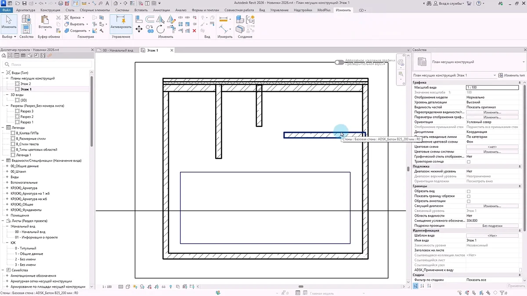527x296 pixels.
Task: Select the Move tool in the Modify panel
Action: (139, 29)
